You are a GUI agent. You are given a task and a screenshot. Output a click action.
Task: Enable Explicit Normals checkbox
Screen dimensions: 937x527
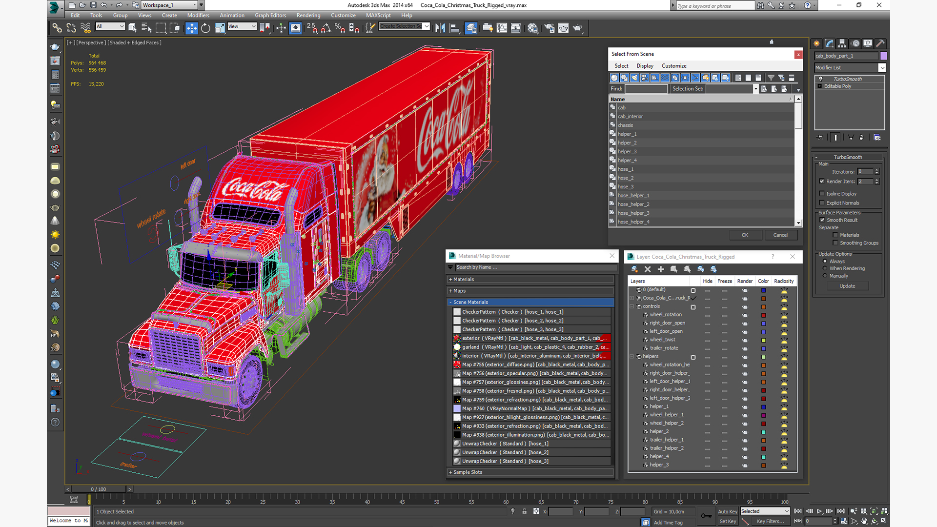822,203
